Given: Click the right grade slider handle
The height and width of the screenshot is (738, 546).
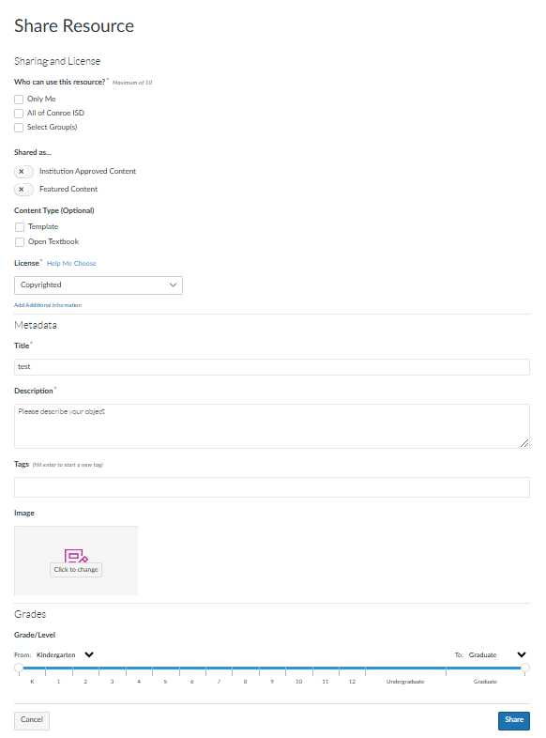Looking at the screenshot, I should (x=525, y=668).
